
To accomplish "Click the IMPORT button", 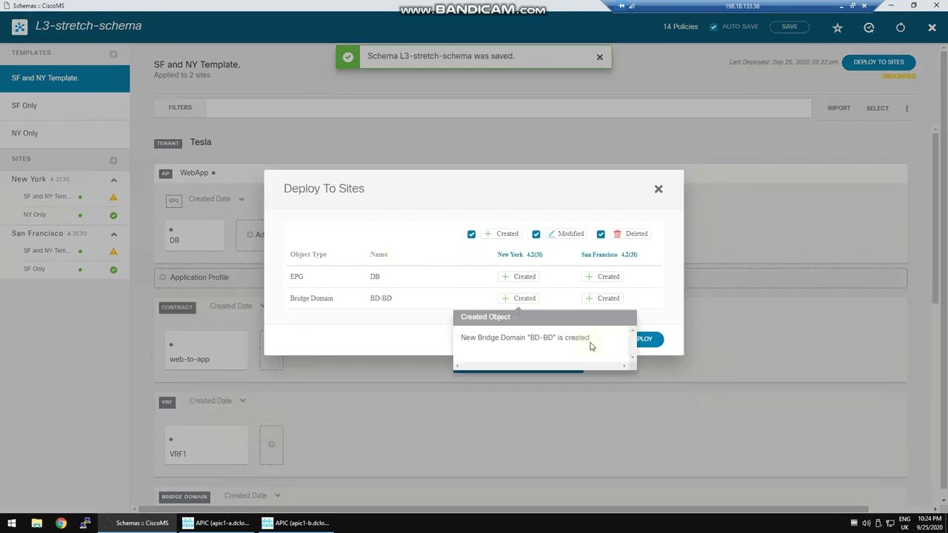I will click(x=838, y=108).
